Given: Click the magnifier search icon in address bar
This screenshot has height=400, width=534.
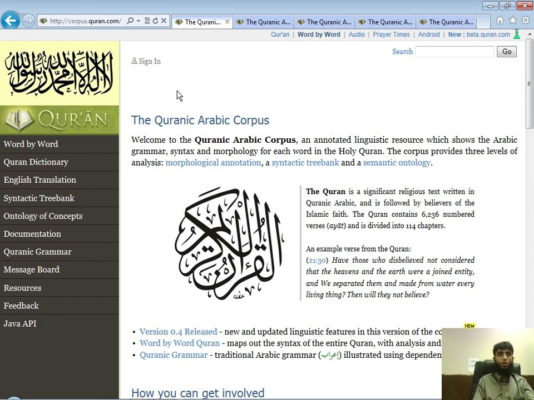Looking at the screenshot, I should pyautogui.click(x=130, y=21).
